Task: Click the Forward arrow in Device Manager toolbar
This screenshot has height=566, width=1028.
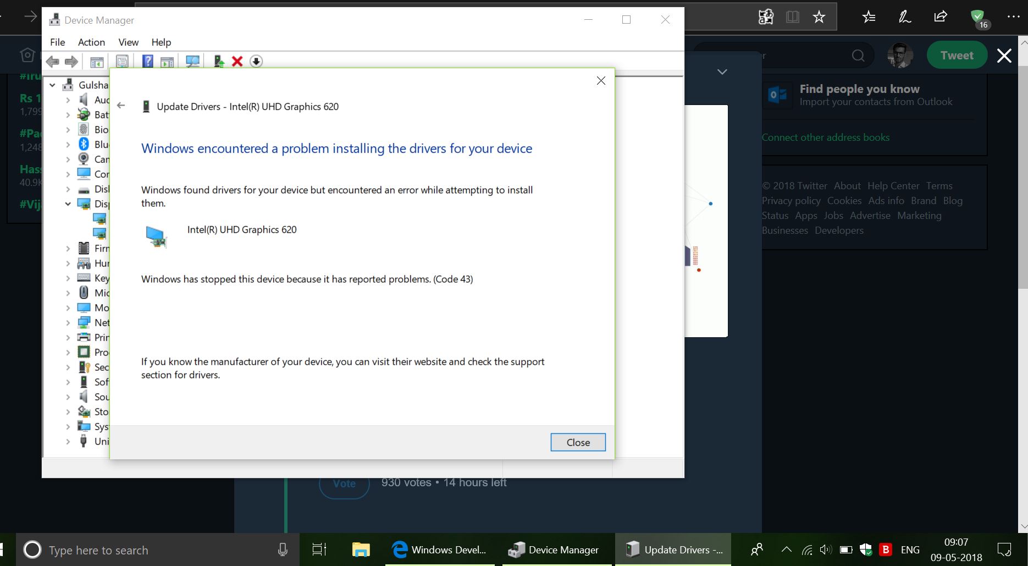Action: [71, 62]
